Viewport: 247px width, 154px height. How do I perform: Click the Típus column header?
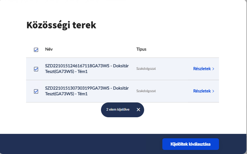(x=141, y=49)
